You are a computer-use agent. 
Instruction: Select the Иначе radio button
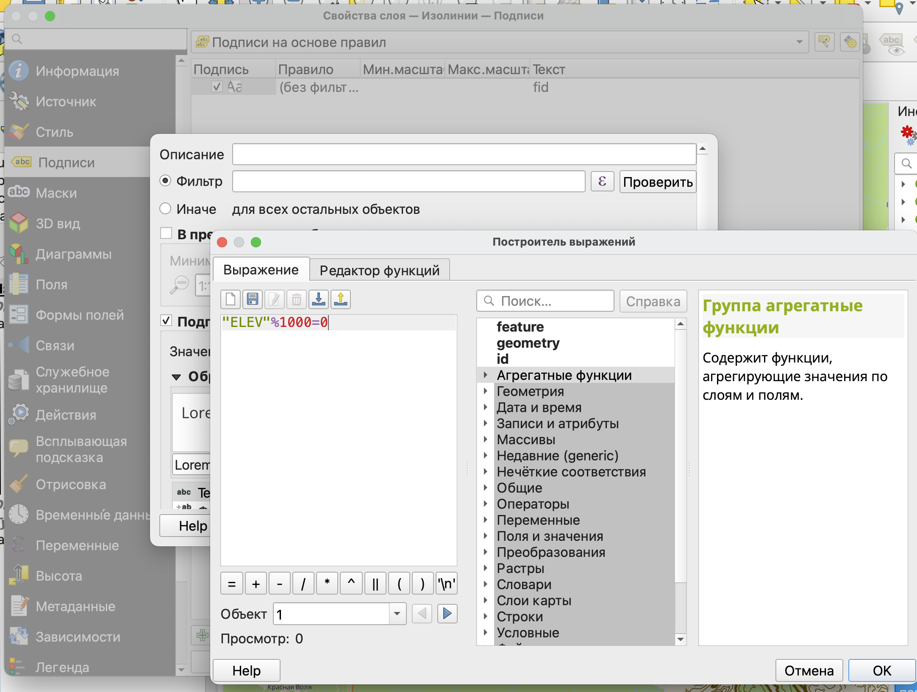coord(166,209)
